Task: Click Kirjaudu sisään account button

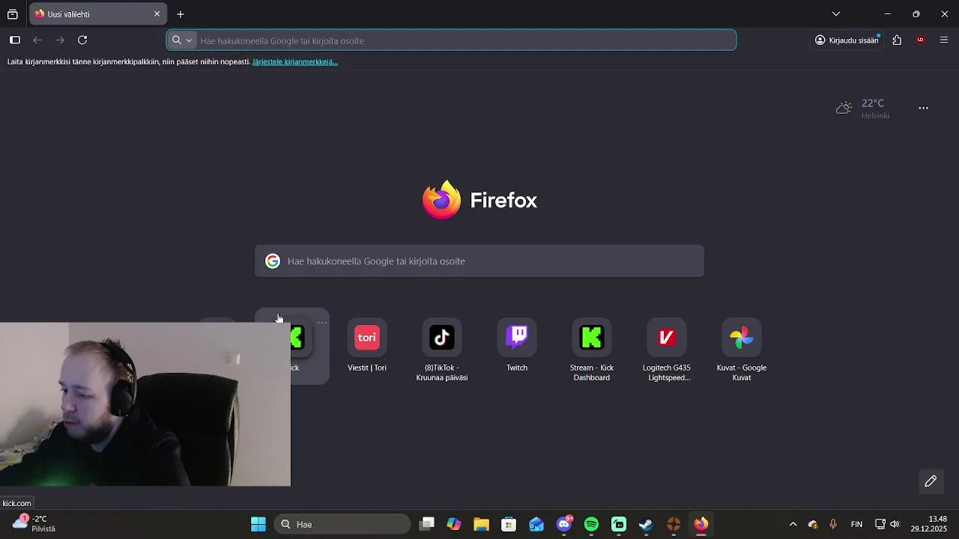Action: click(847, 40)
